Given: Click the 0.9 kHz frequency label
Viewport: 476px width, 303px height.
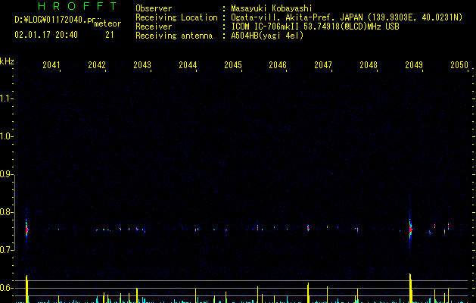Looking at the screenshot, I should point(6,174).
